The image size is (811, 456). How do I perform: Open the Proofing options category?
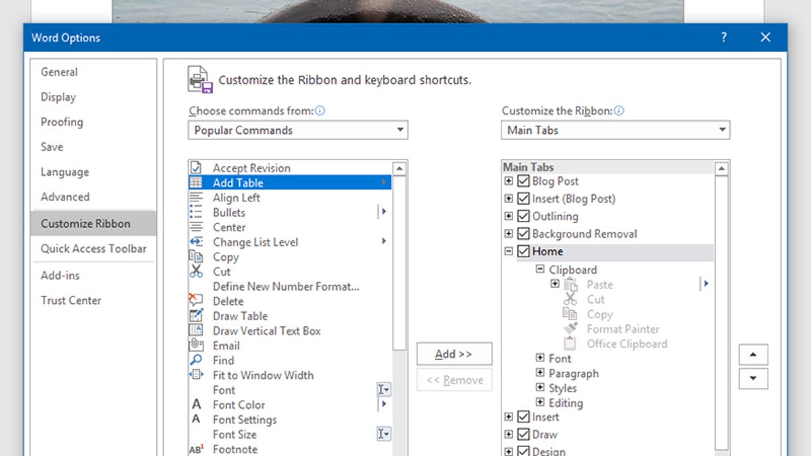[x=93, y=122]
